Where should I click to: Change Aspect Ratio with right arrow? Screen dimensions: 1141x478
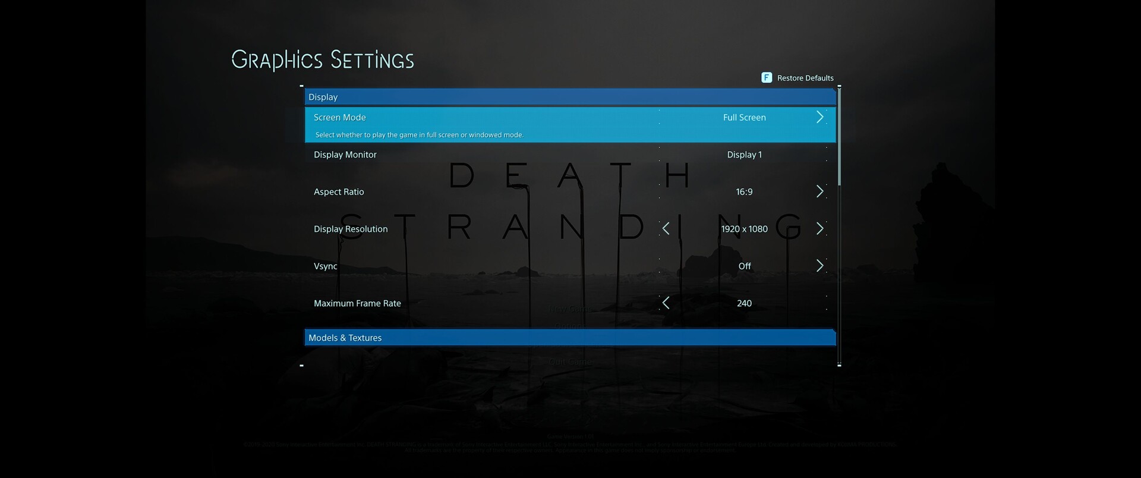pos(820,191)
